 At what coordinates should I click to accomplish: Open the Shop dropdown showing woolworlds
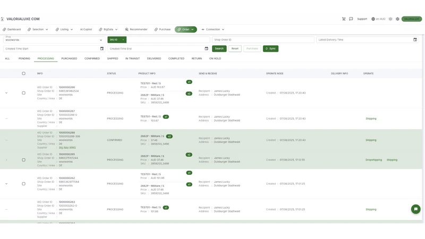tap(54, 39)
